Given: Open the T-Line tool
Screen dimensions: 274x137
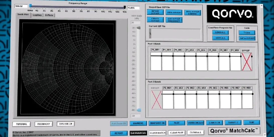Looking at the screenshot, I should click(x=247, y=33).
